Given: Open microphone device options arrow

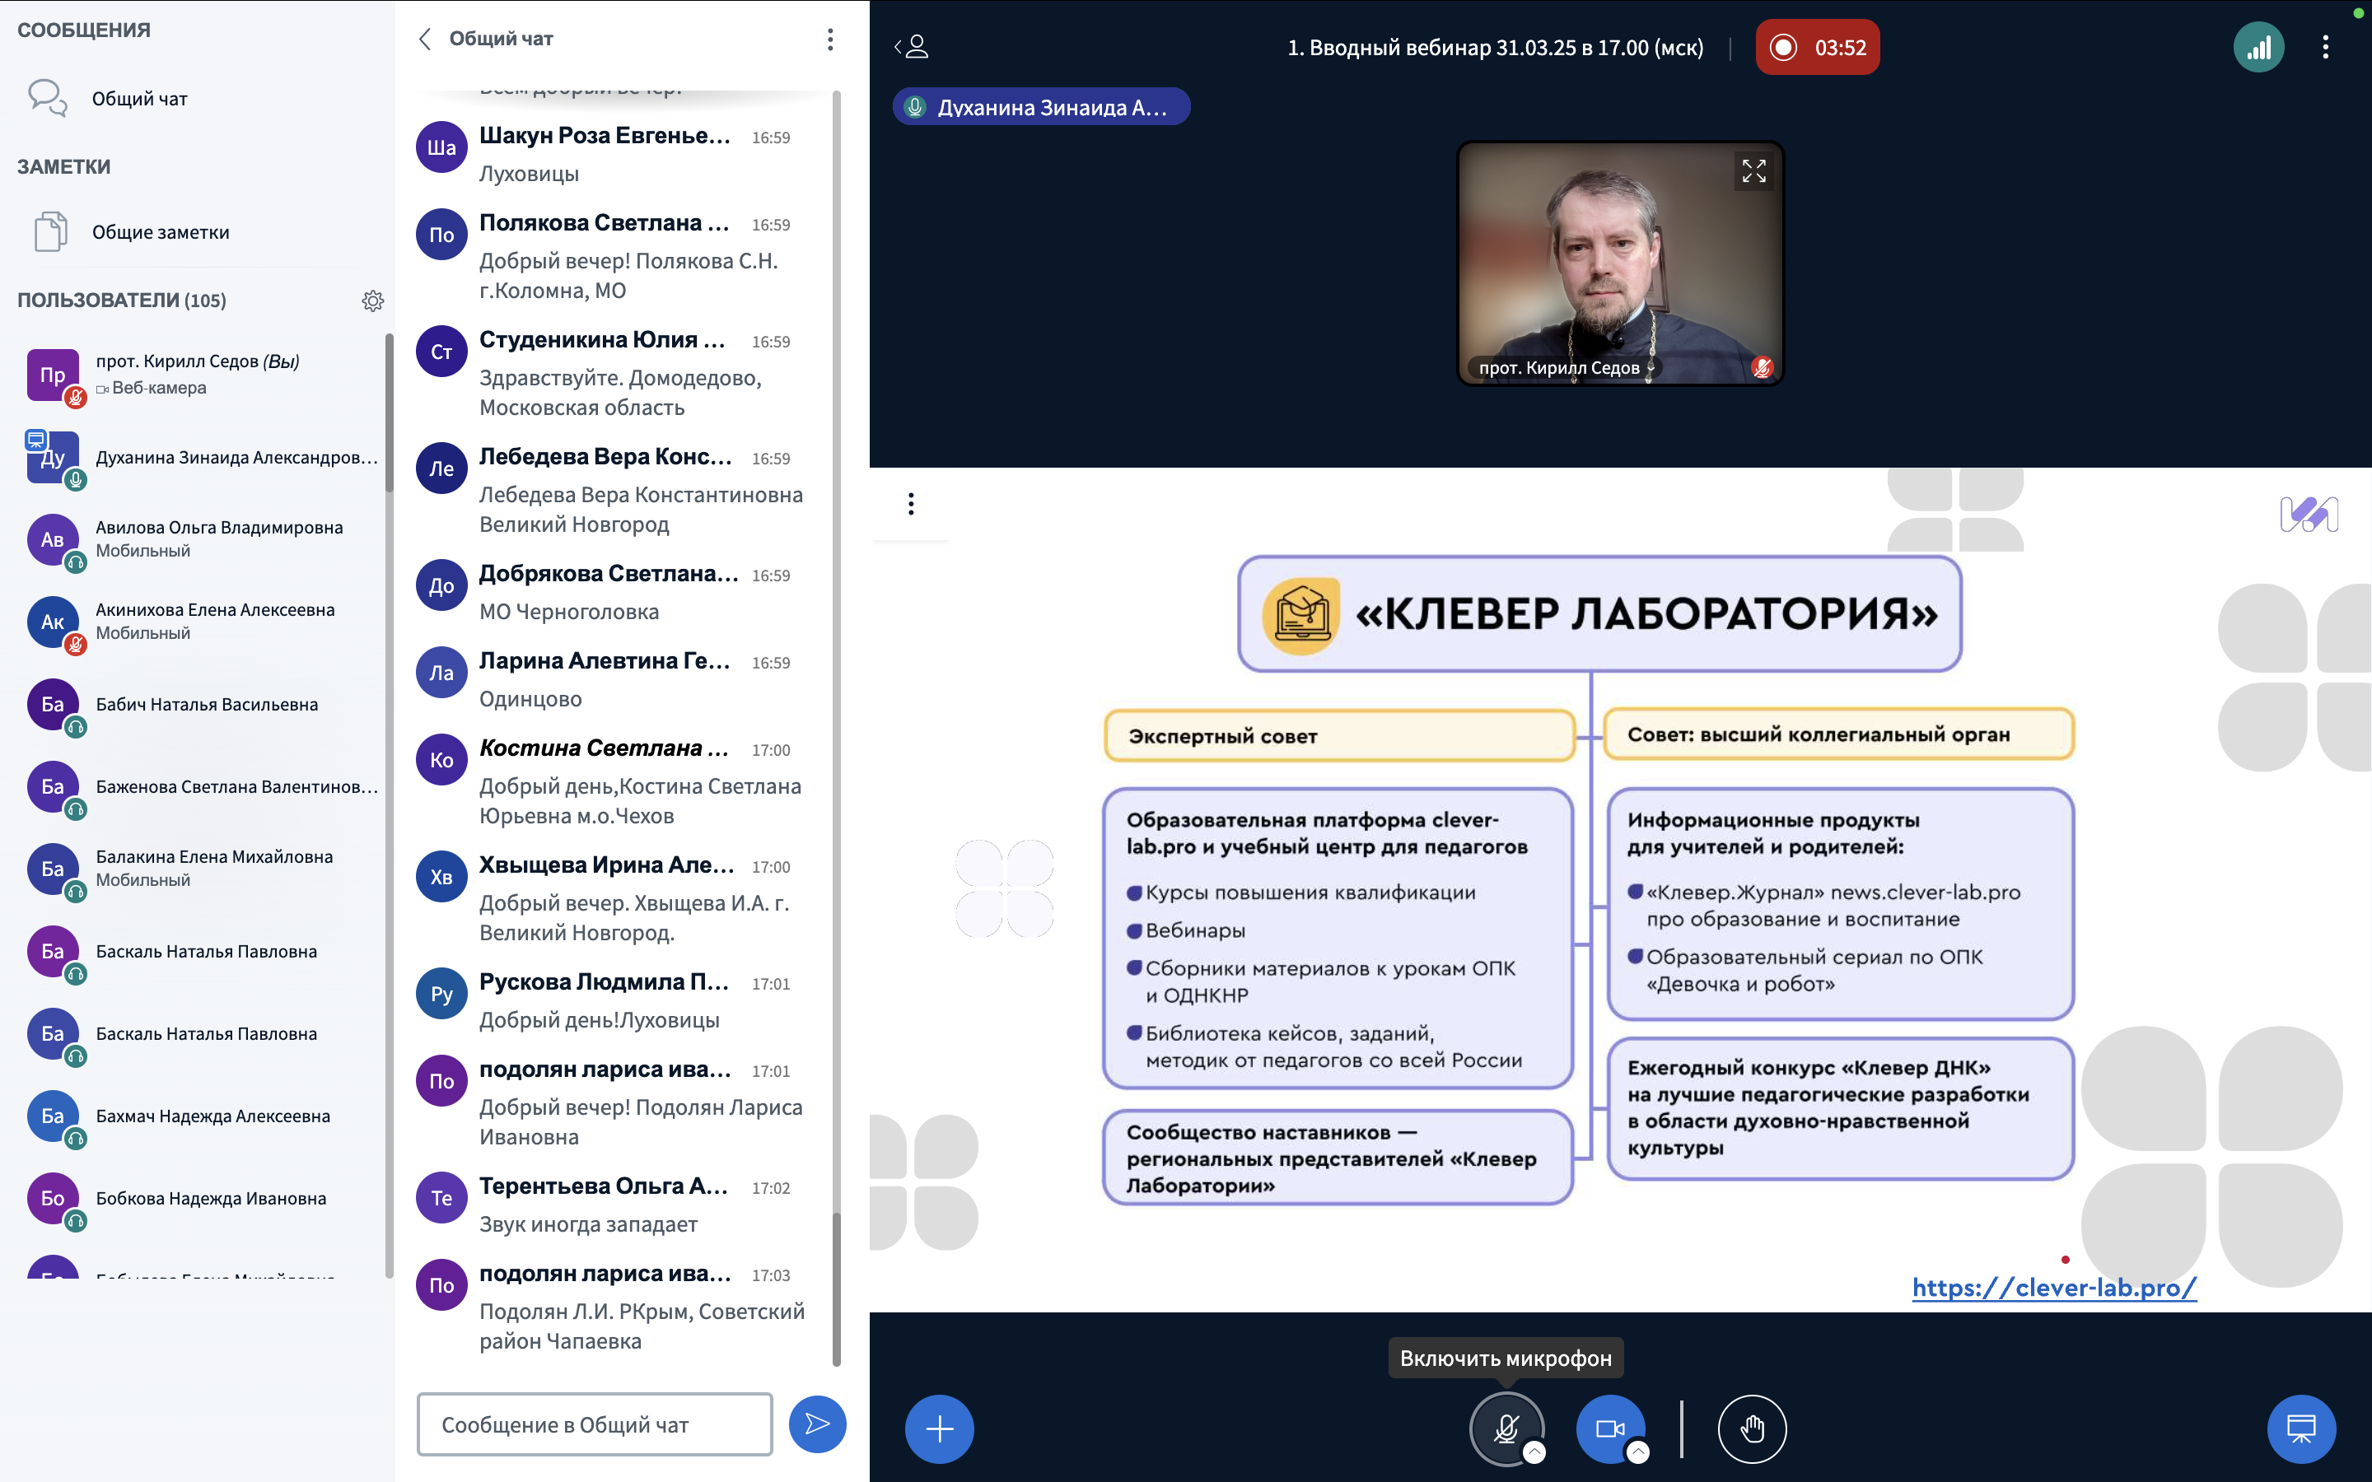Looking at the screenshot, I should (1535, 1452).
